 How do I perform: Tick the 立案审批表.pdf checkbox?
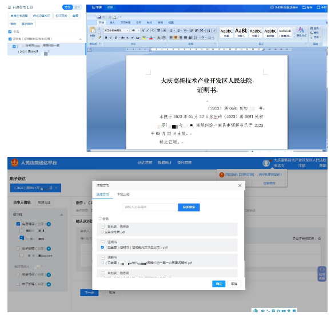102,232
